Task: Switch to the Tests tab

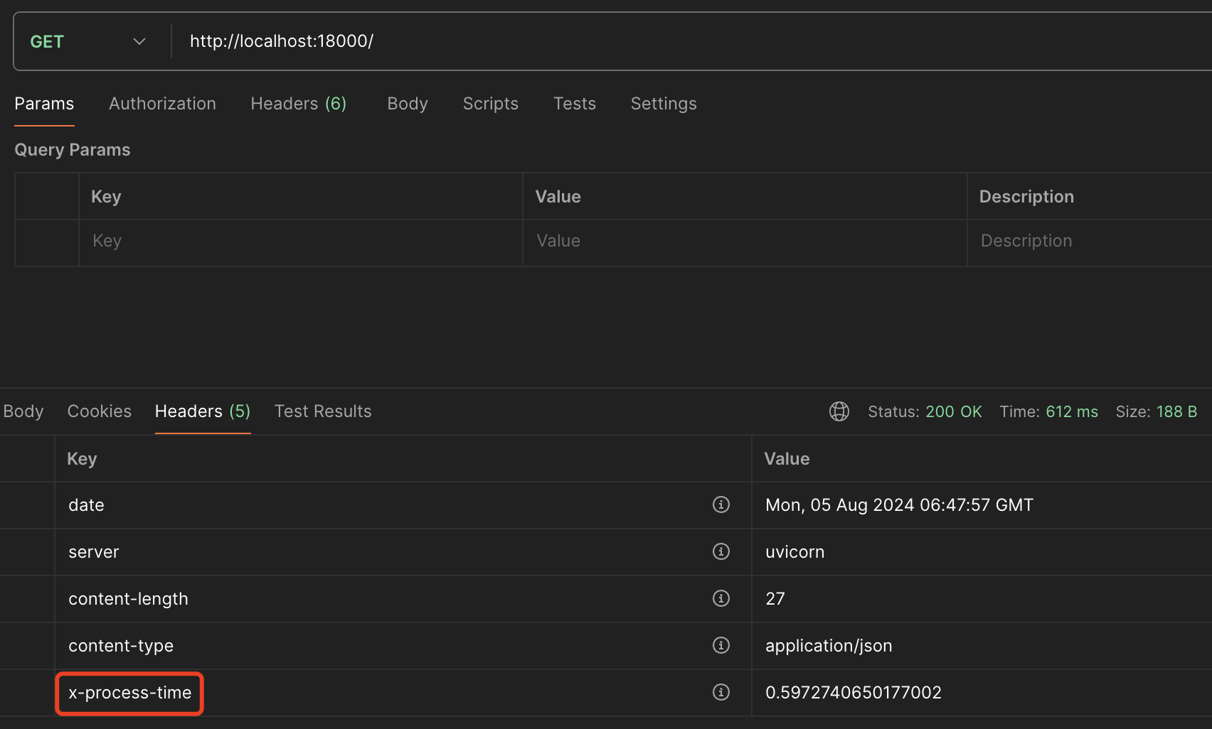Action: coord(575,104)
